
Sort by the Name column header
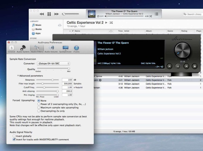point(91,31)
